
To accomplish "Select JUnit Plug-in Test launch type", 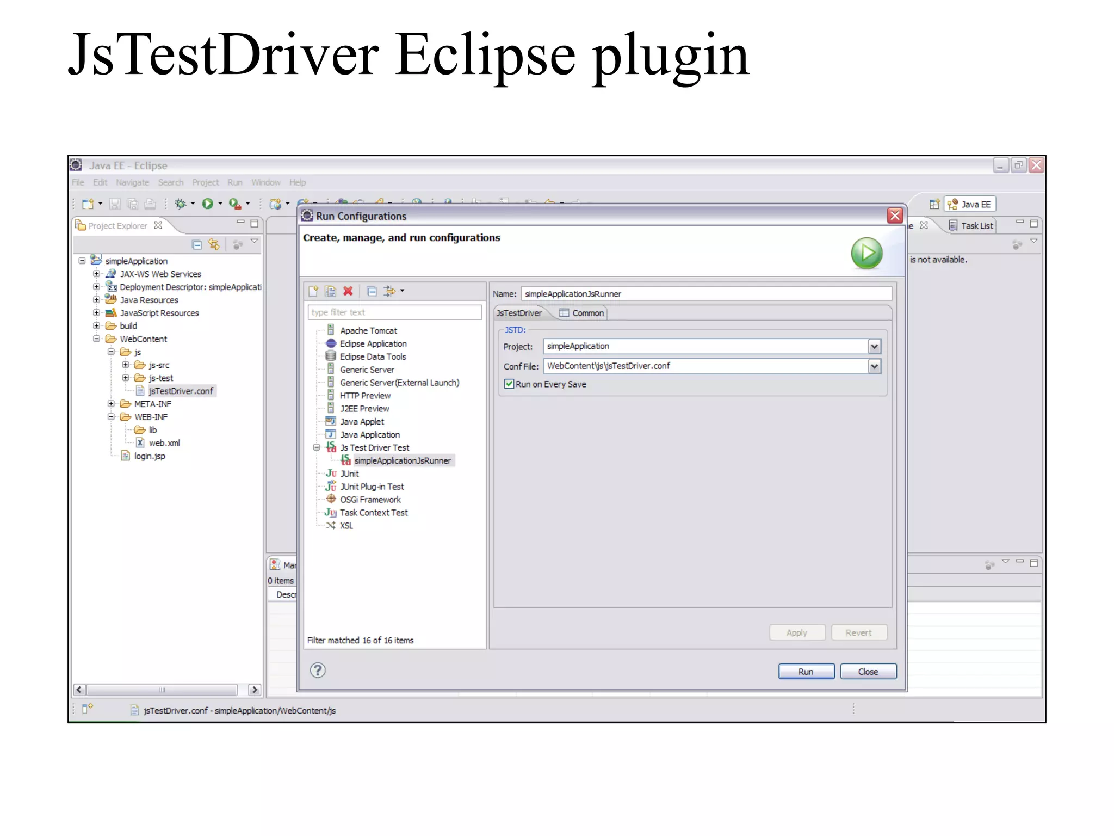I will [372, 487].
